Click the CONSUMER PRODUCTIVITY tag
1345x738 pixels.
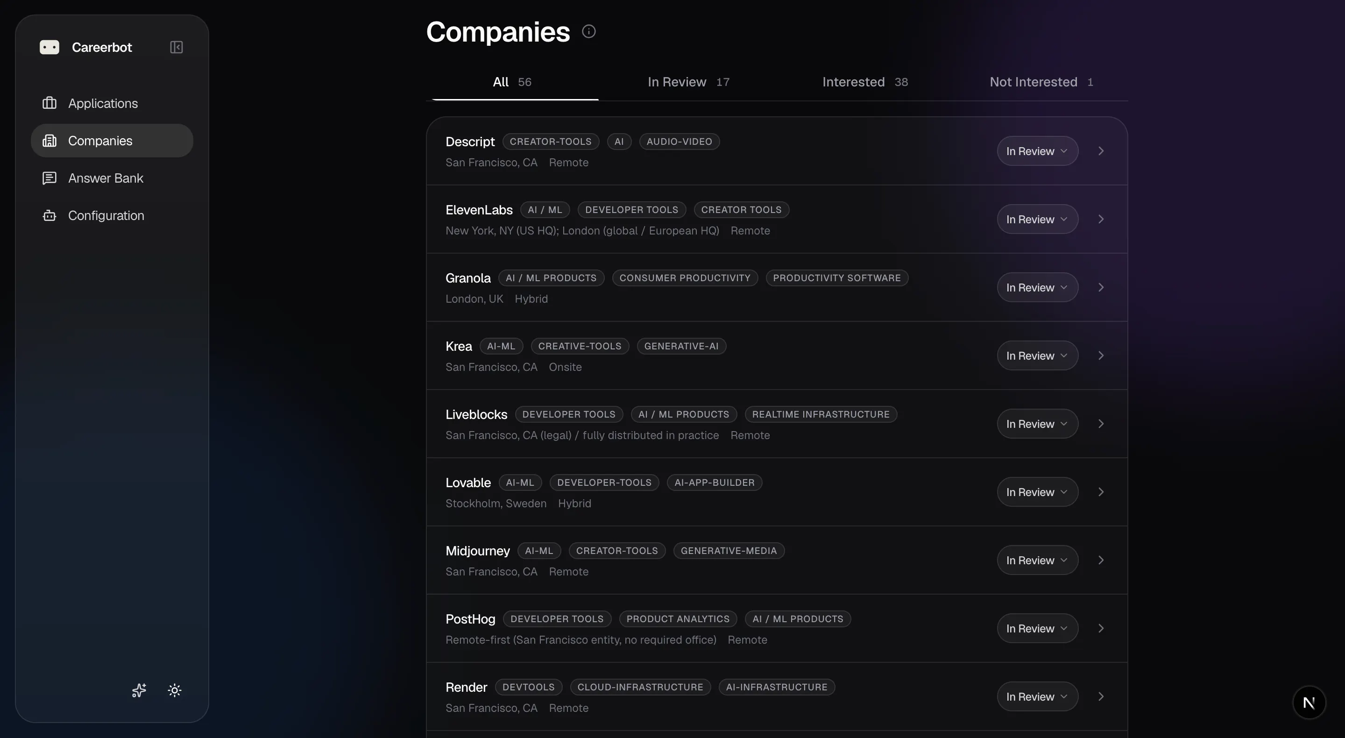[685, 278]
